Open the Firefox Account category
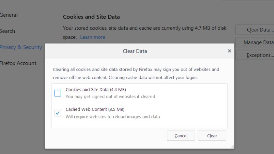The image size is (274, 154). point(18,63)
